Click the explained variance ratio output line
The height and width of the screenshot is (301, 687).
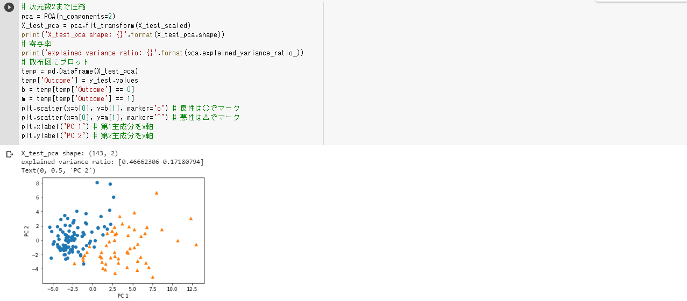pyautogui.click(x=112, y=162)
